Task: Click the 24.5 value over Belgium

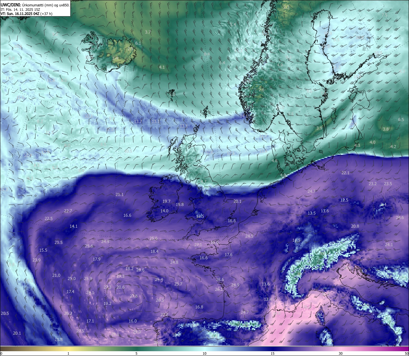Action: (249, 236)
